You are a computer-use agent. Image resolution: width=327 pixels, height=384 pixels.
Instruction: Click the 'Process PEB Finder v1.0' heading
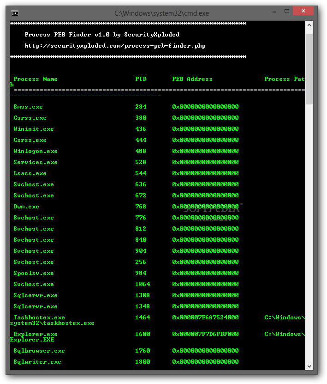point(102,35)
